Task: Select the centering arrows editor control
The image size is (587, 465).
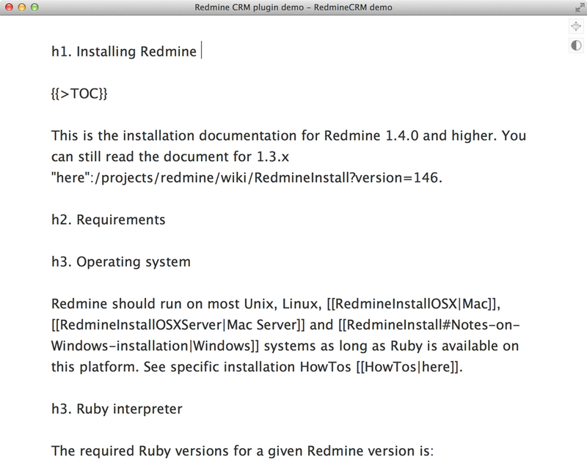Action: [x=577, y=26]
